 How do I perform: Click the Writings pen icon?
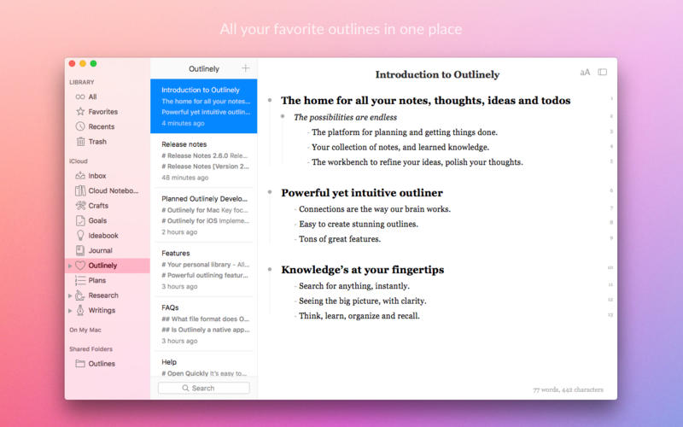tap(80, 310)
